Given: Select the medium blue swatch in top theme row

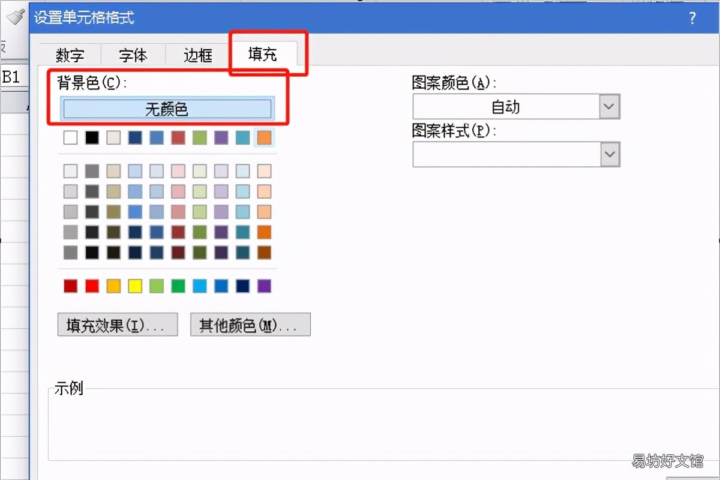Looking at the screenshot, I should click(157, 137).
